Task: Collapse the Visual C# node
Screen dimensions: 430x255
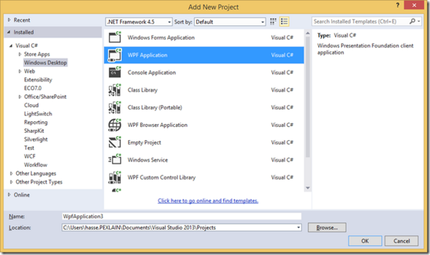Action: click(x=11, y=46)
